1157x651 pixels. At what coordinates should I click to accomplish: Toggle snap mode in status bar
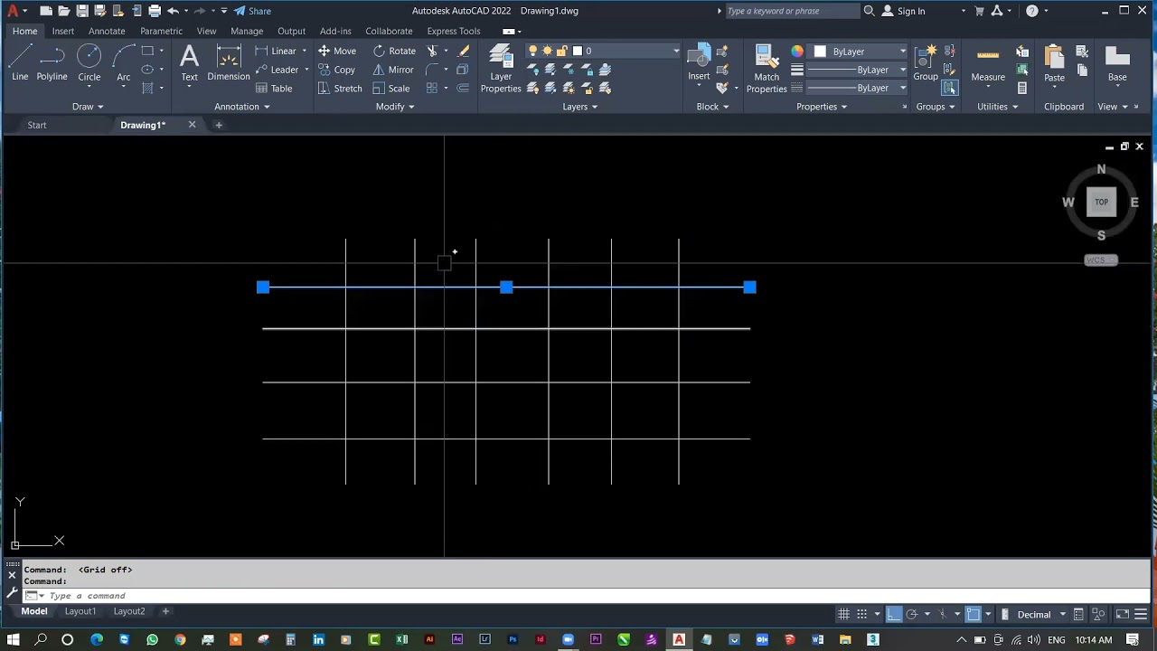click(x=862, y=615)
